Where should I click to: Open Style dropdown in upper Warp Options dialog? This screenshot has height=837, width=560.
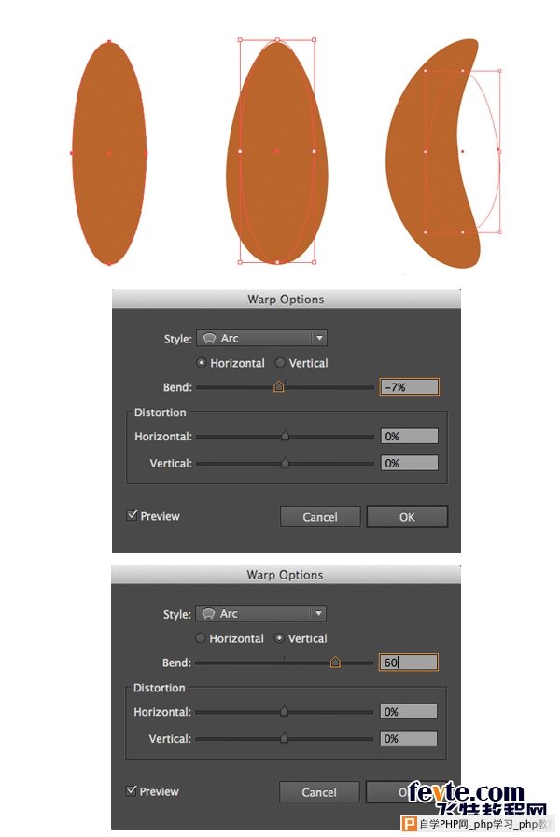(261, 338)
